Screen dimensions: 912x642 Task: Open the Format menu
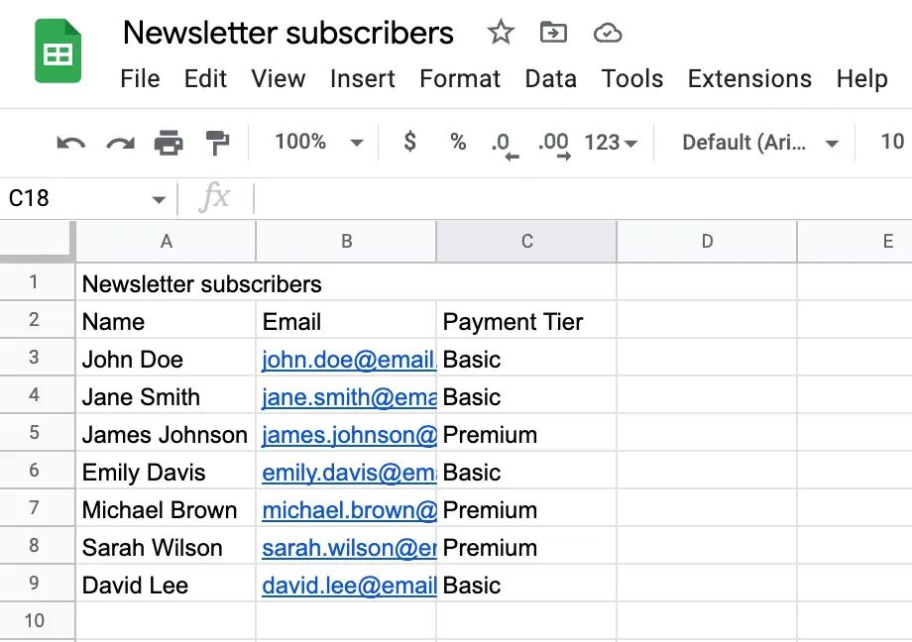pos(459,78)
